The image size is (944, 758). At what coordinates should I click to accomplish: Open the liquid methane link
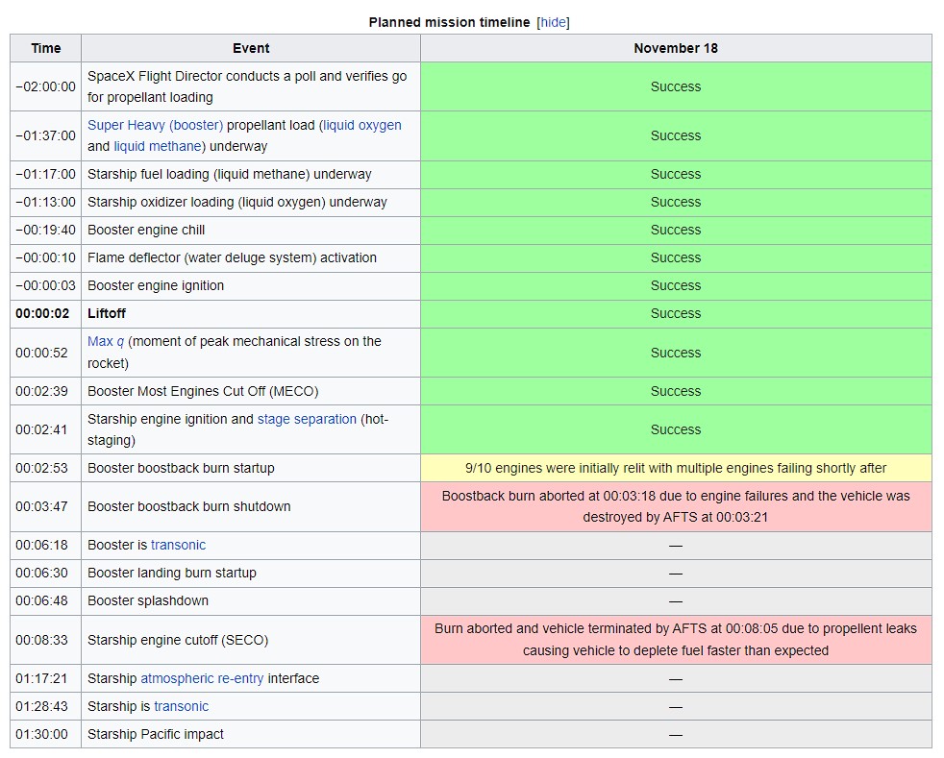click(x=157, y=146)
